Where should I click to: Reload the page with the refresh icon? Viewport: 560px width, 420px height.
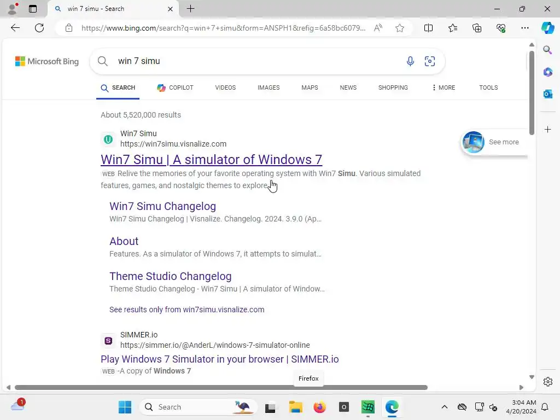coord(39,28)
